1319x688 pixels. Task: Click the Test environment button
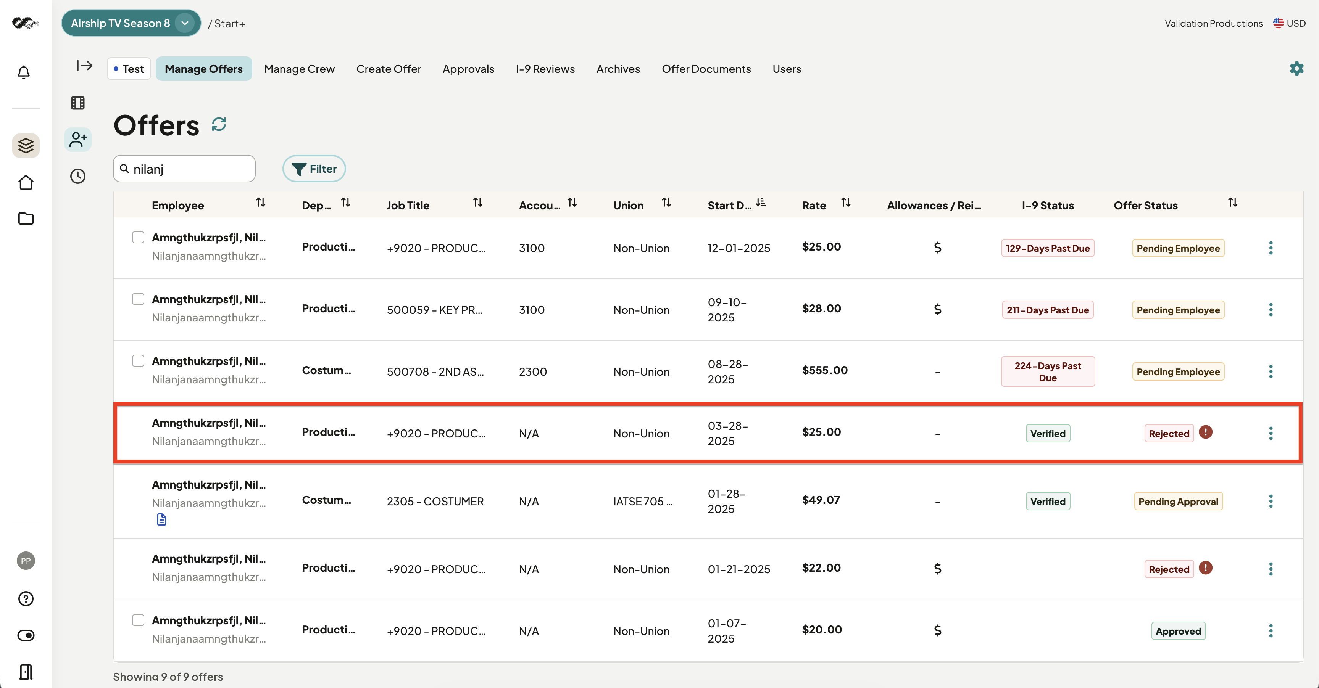129,69
